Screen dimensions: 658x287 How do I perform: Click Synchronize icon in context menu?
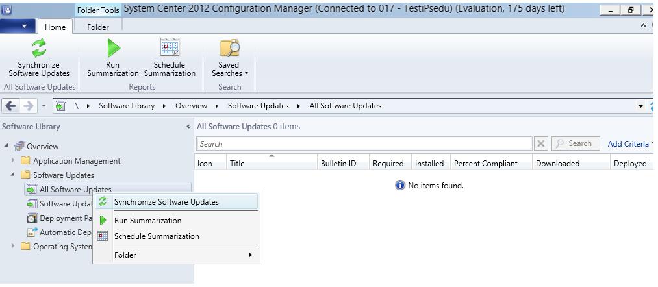tap(103, 202)
